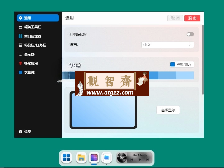The height and width of the screenshot is (168, 224).
Task: Click the gear icon beside 通用
Action: (21, 18)
